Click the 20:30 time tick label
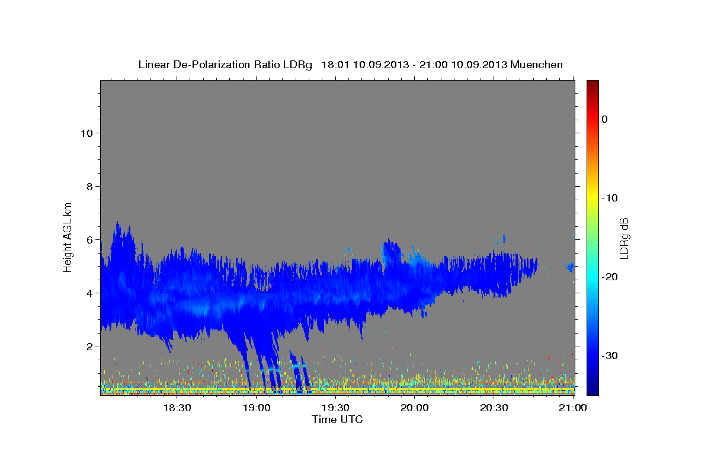This screenshot has height=474, width=711. pos(494,408)
